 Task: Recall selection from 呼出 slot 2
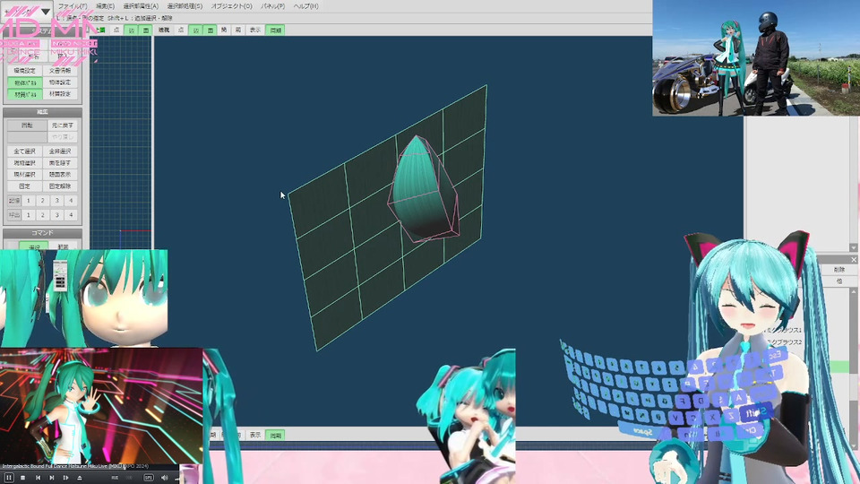42,215
